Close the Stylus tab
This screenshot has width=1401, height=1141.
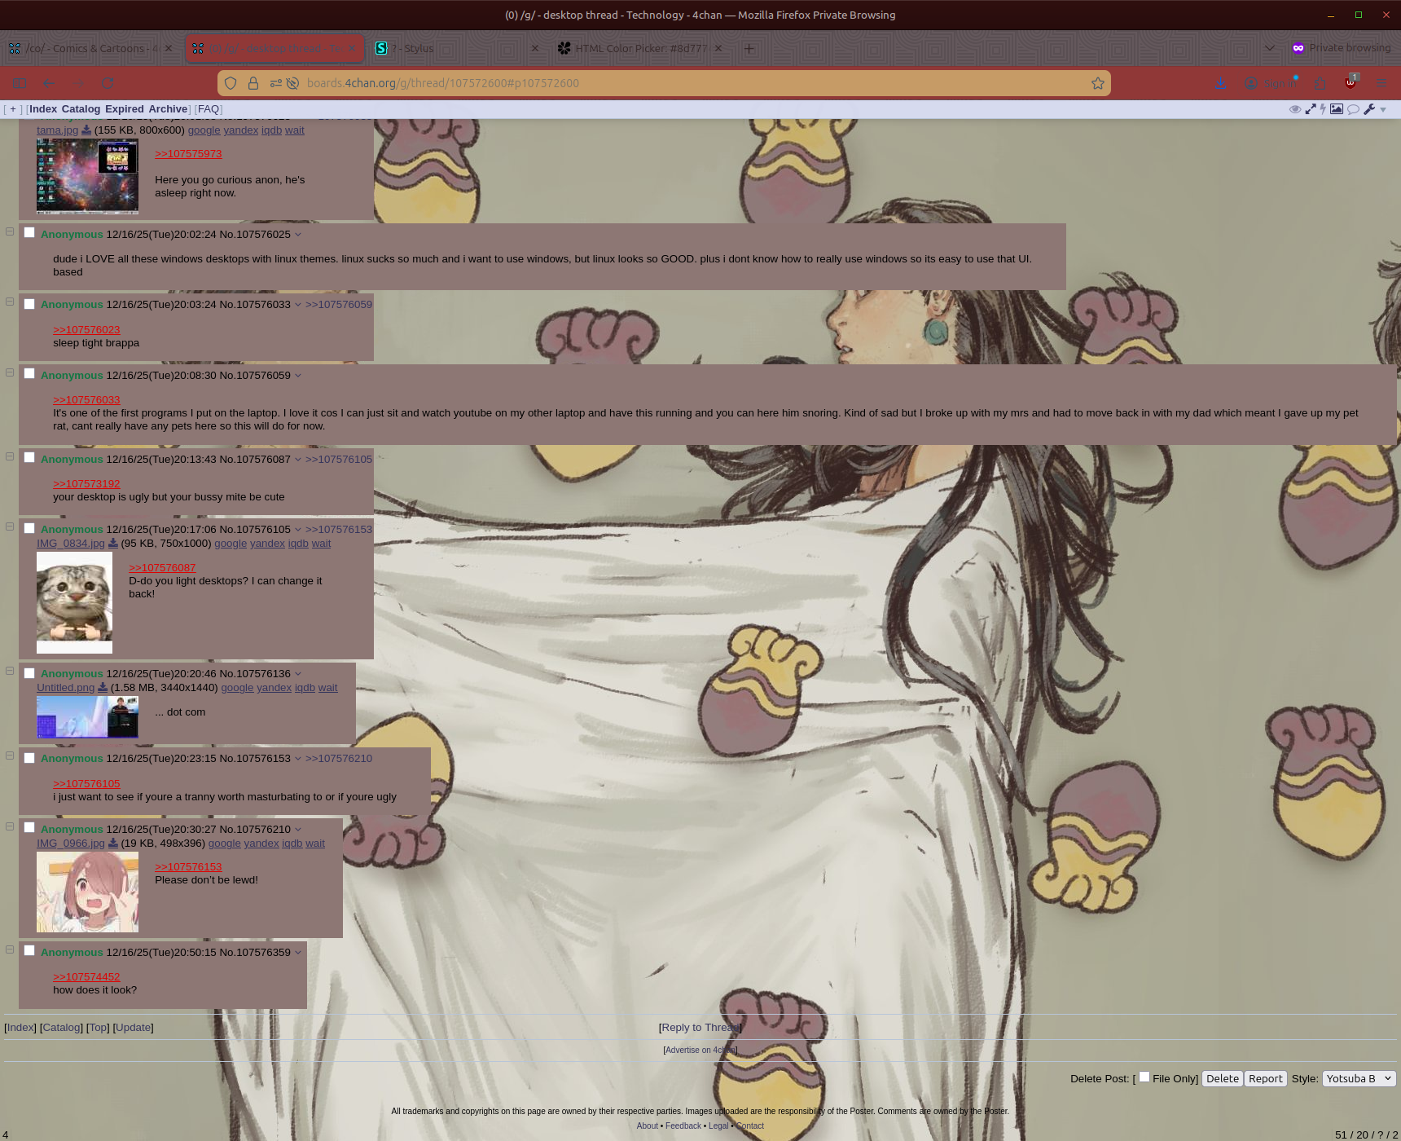[x=535, y=48]
